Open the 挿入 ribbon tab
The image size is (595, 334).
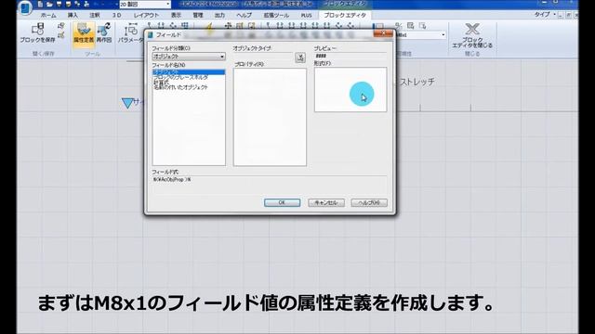point(73,15)
